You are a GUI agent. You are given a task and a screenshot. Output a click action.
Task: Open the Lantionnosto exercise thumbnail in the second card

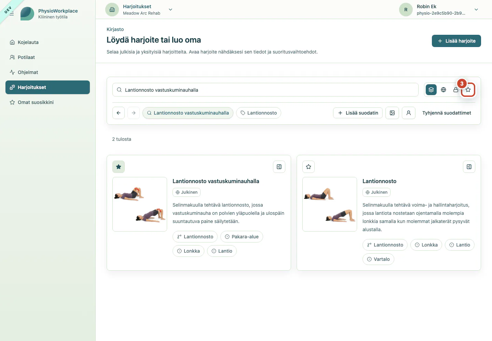pos(330,204)
